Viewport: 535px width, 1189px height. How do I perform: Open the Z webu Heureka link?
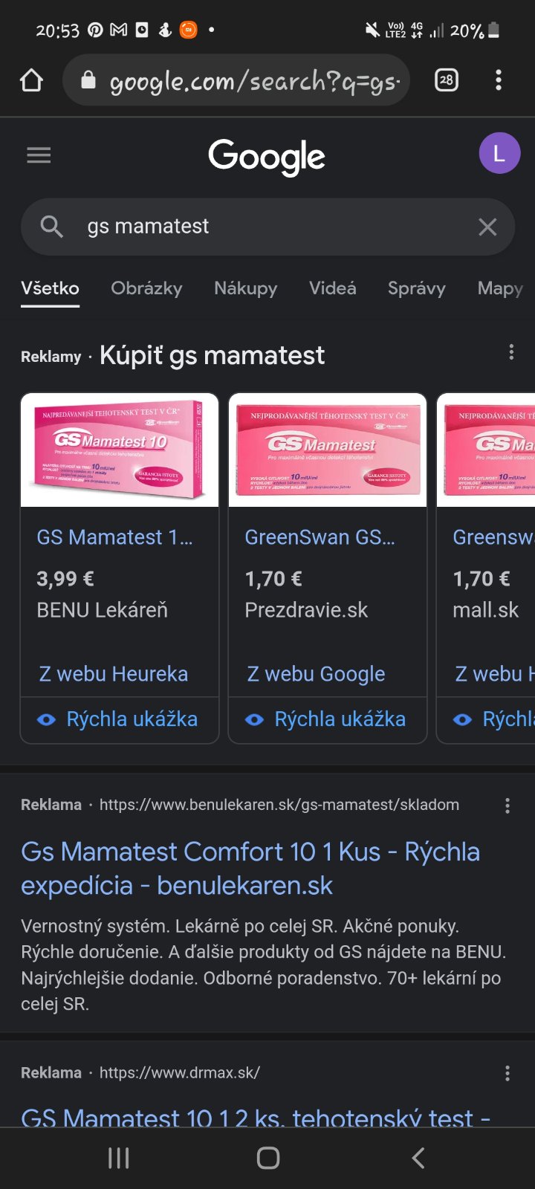coord(114,674)
